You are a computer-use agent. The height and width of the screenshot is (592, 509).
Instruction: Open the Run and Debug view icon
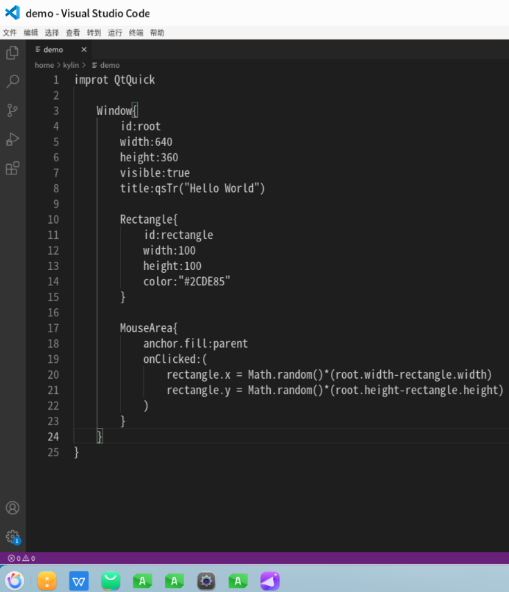12,139
